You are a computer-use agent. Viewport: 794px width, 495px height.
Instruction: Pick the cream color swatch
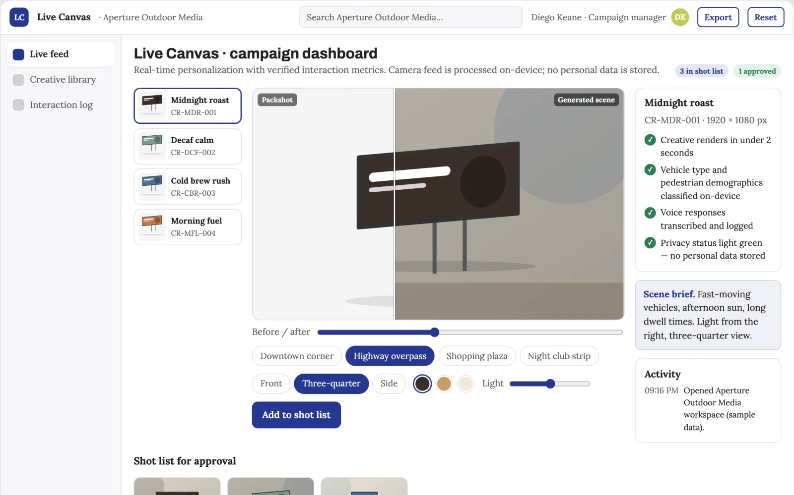tap(465, 384)
